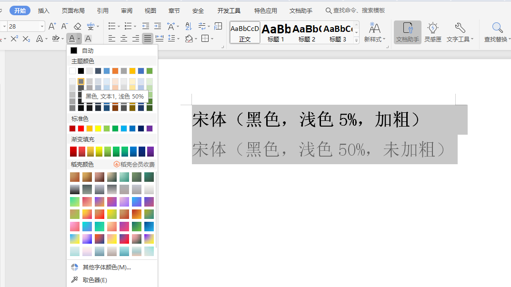The image size is (511, 287).
Task: Apply superscript formatting
Action: (14, 39)
